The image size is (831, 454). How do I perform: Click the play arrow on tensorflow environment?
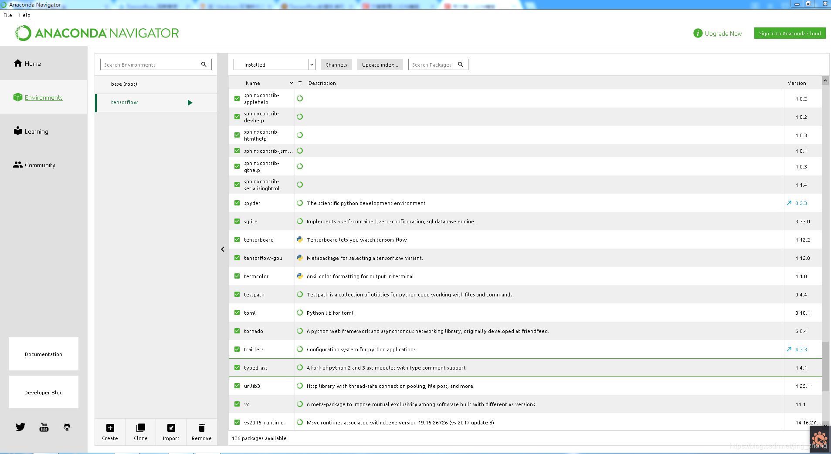[190, 103]
